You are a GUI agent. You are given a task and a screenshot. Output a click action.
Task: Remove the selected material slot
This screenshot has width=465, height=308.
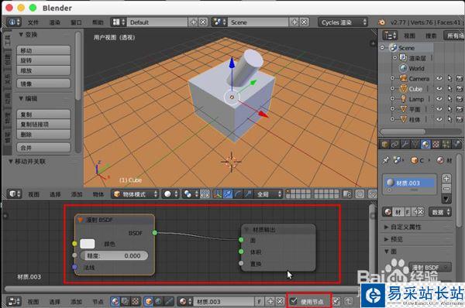tap(446, 188)
